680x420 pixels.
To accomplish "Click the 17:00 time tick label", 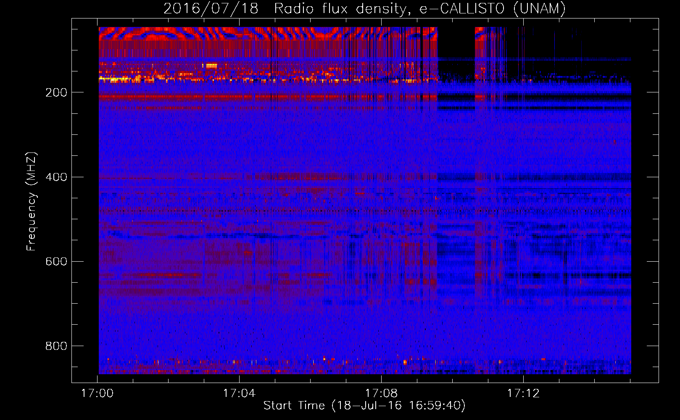I will tap(98, 394).
